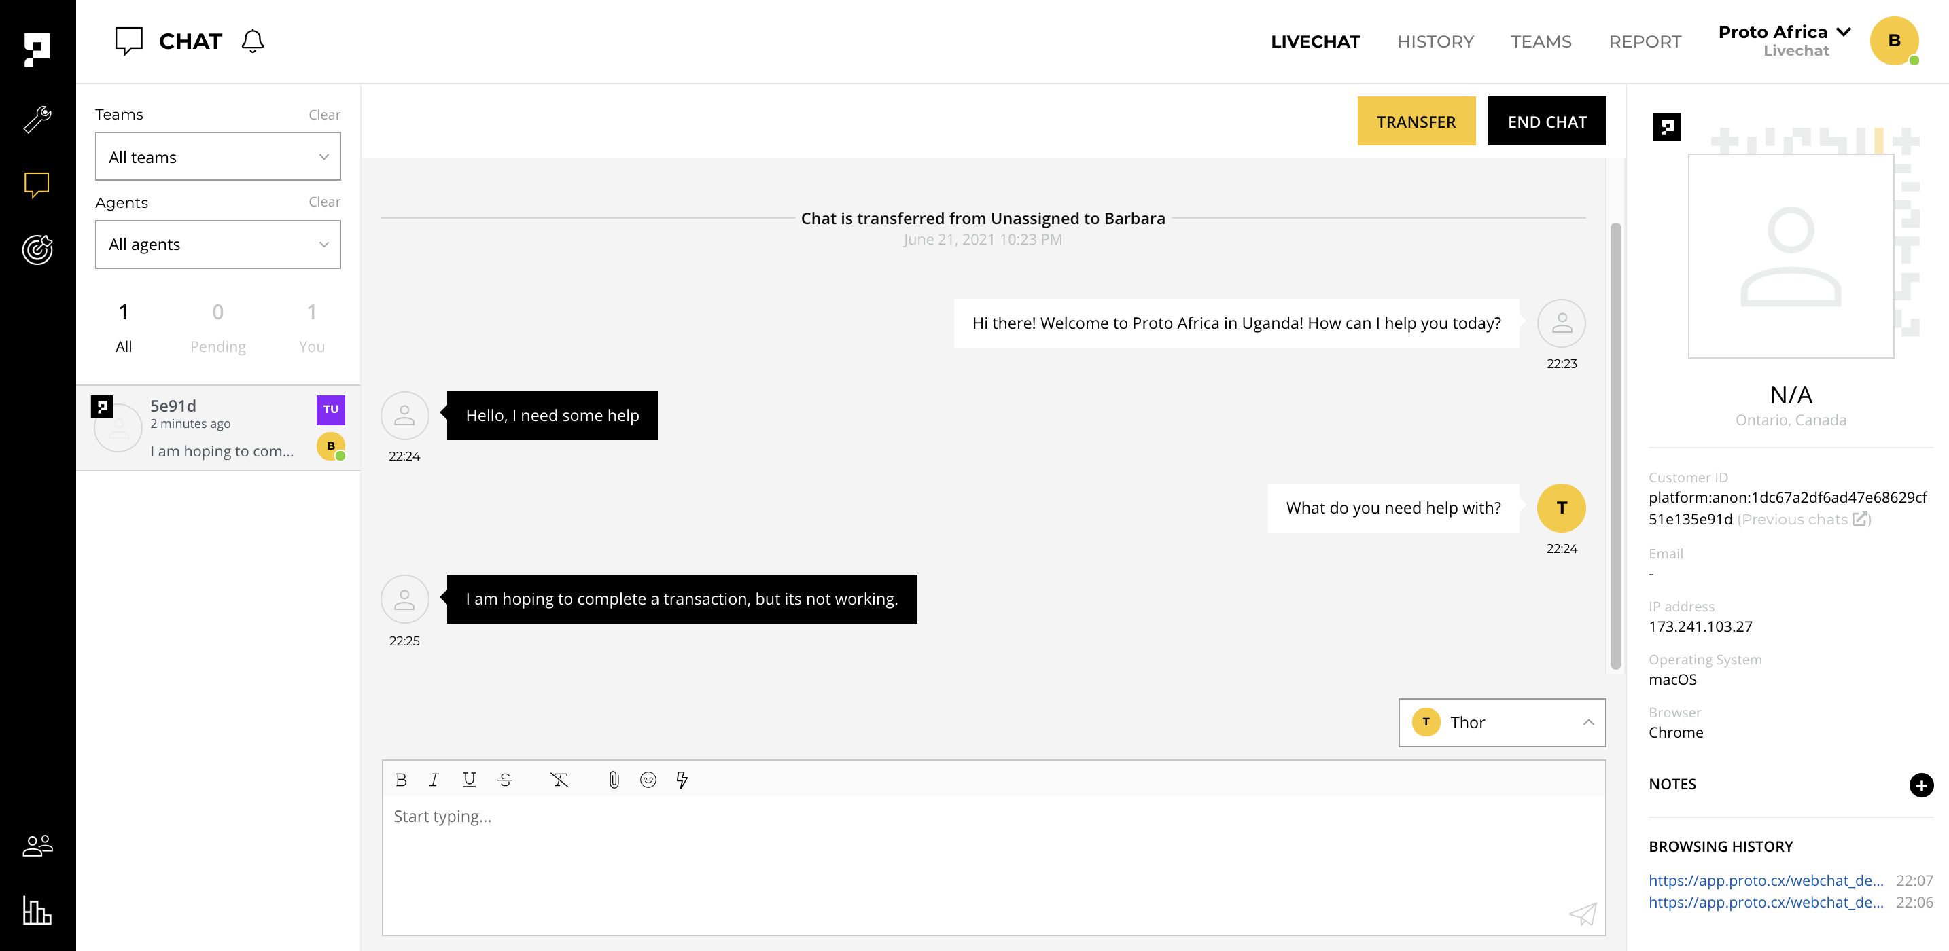Click the bot avatar beside welcome message
This screenshot has height=951, width=1949.
tap(1561, 323)
